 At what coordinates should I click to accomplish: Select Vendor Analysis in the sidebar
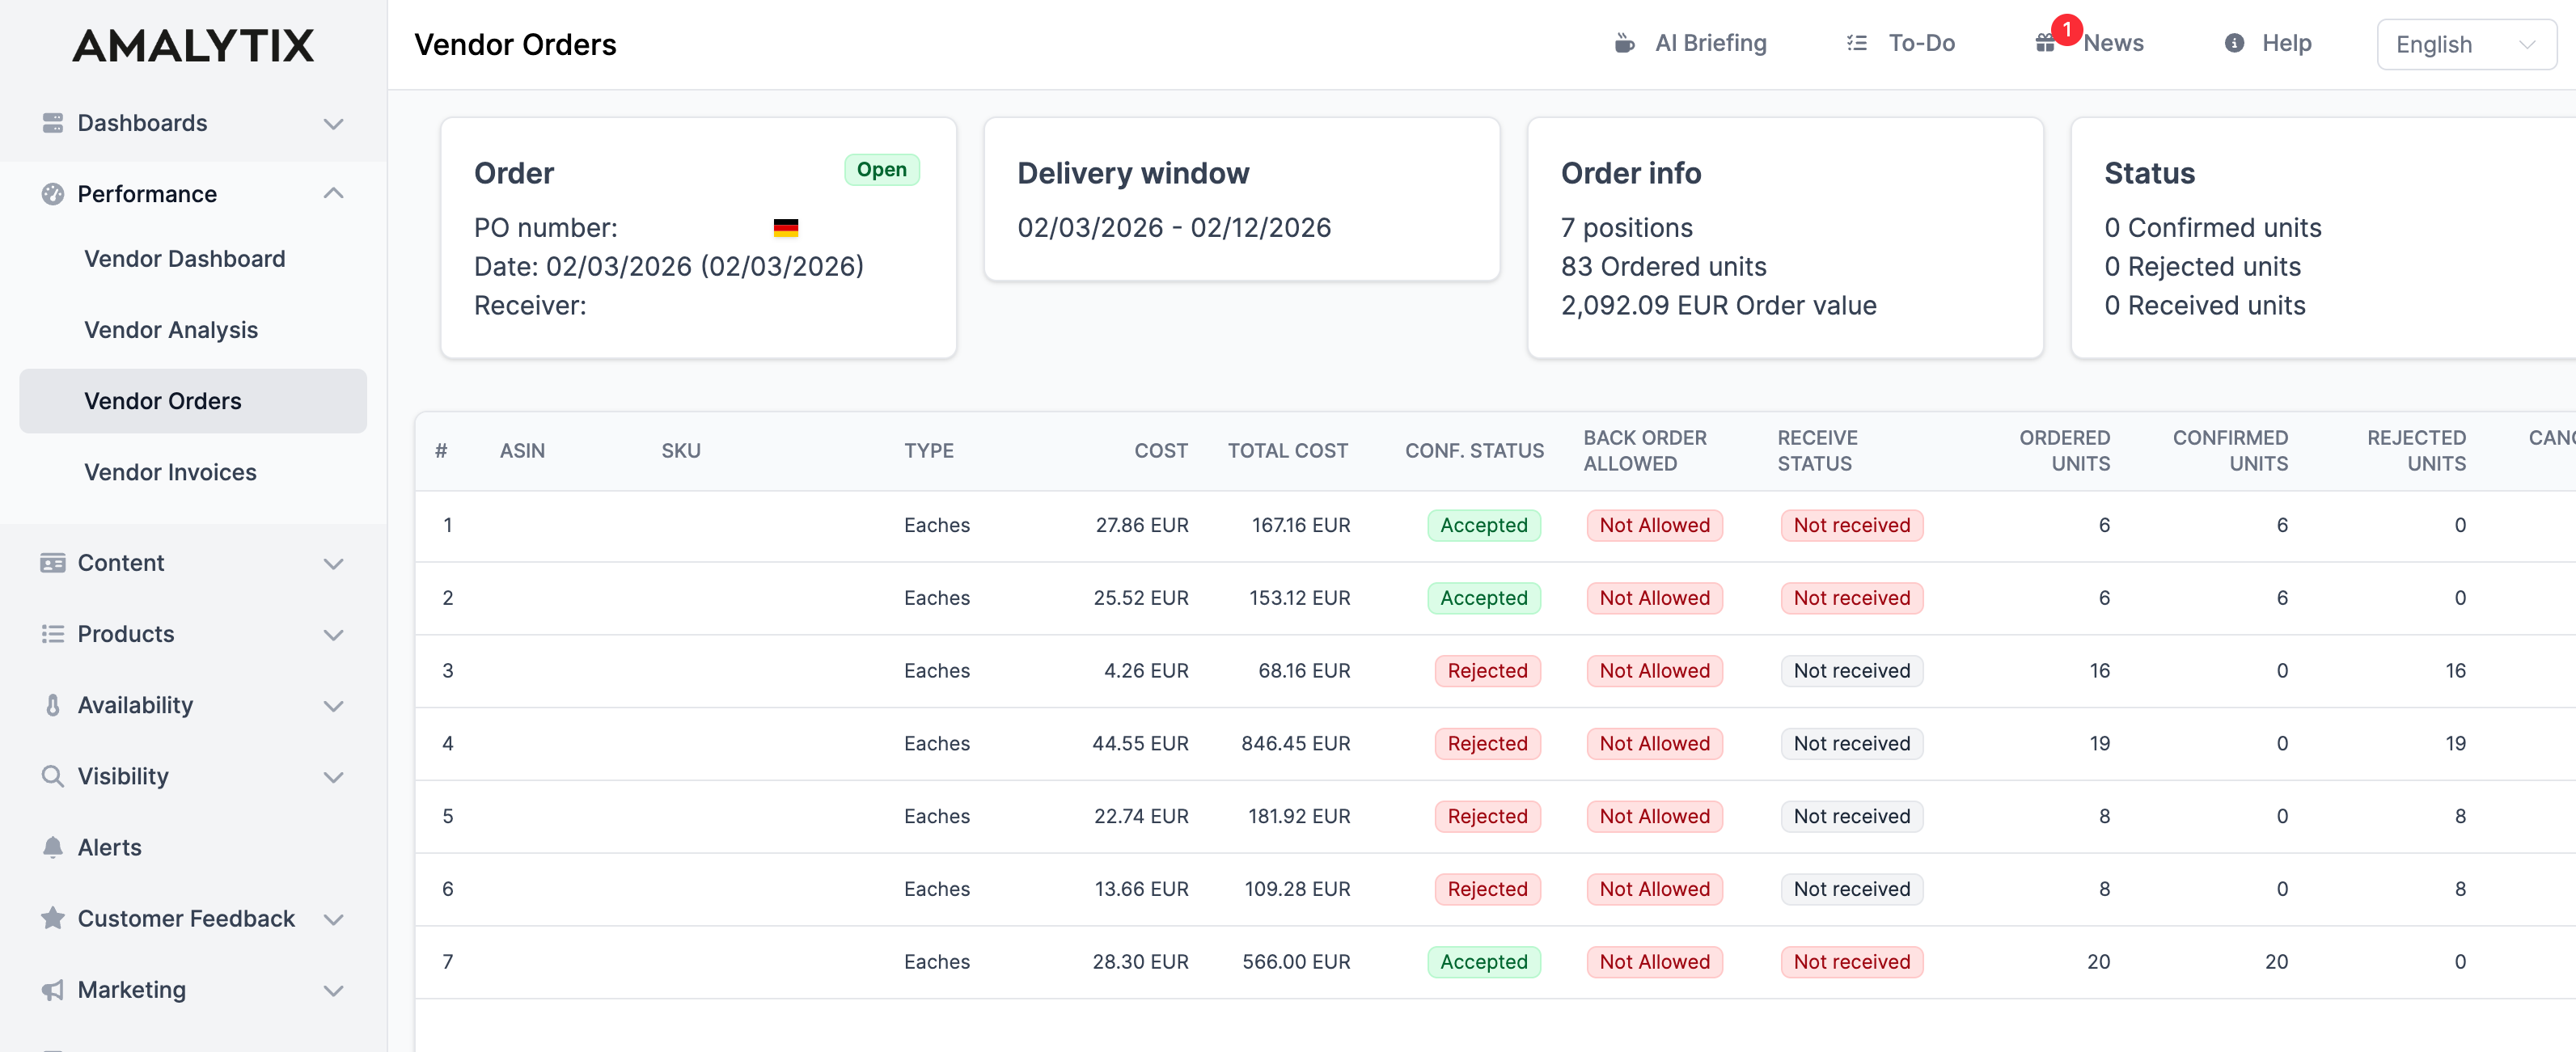(170, 330)
